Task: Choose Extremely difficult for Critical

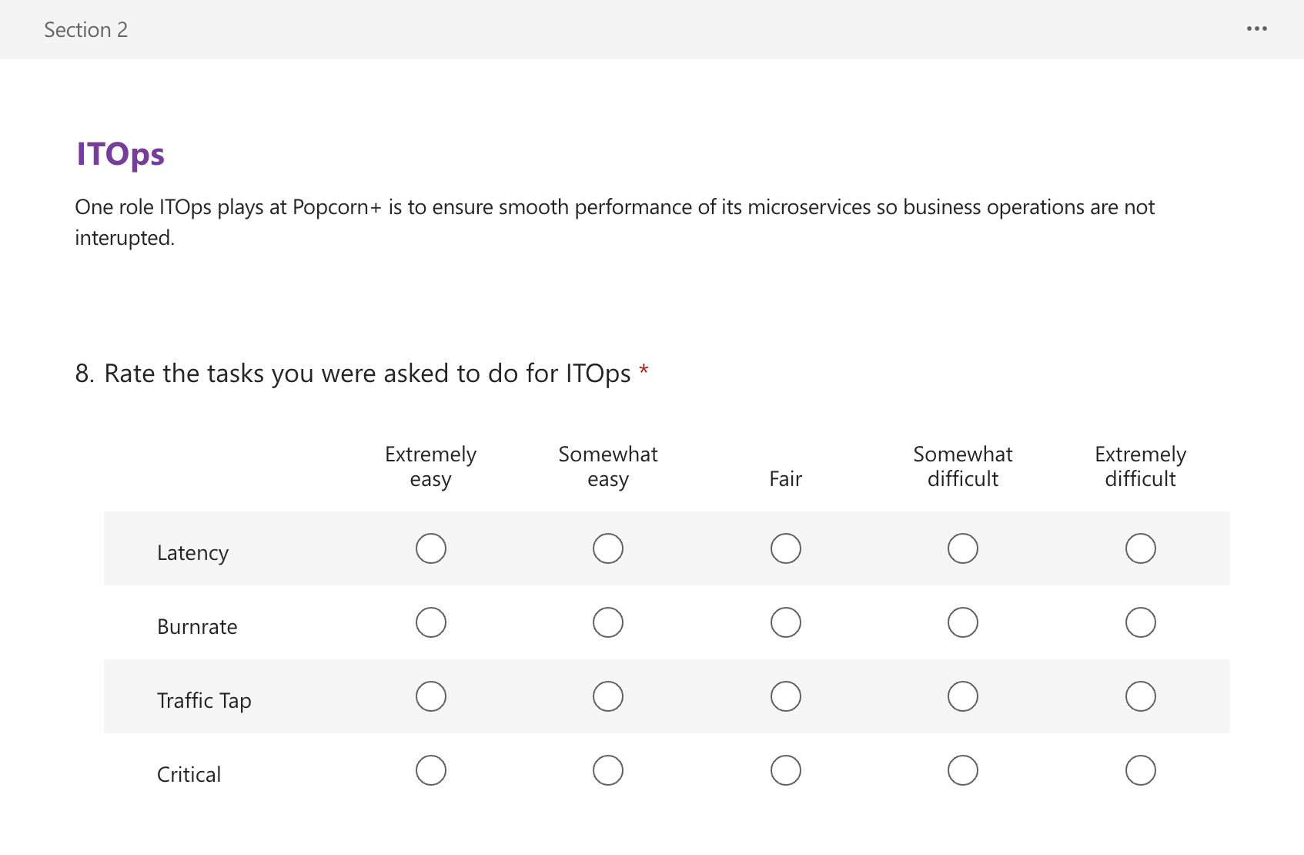Action: [x=1140, y=770]
